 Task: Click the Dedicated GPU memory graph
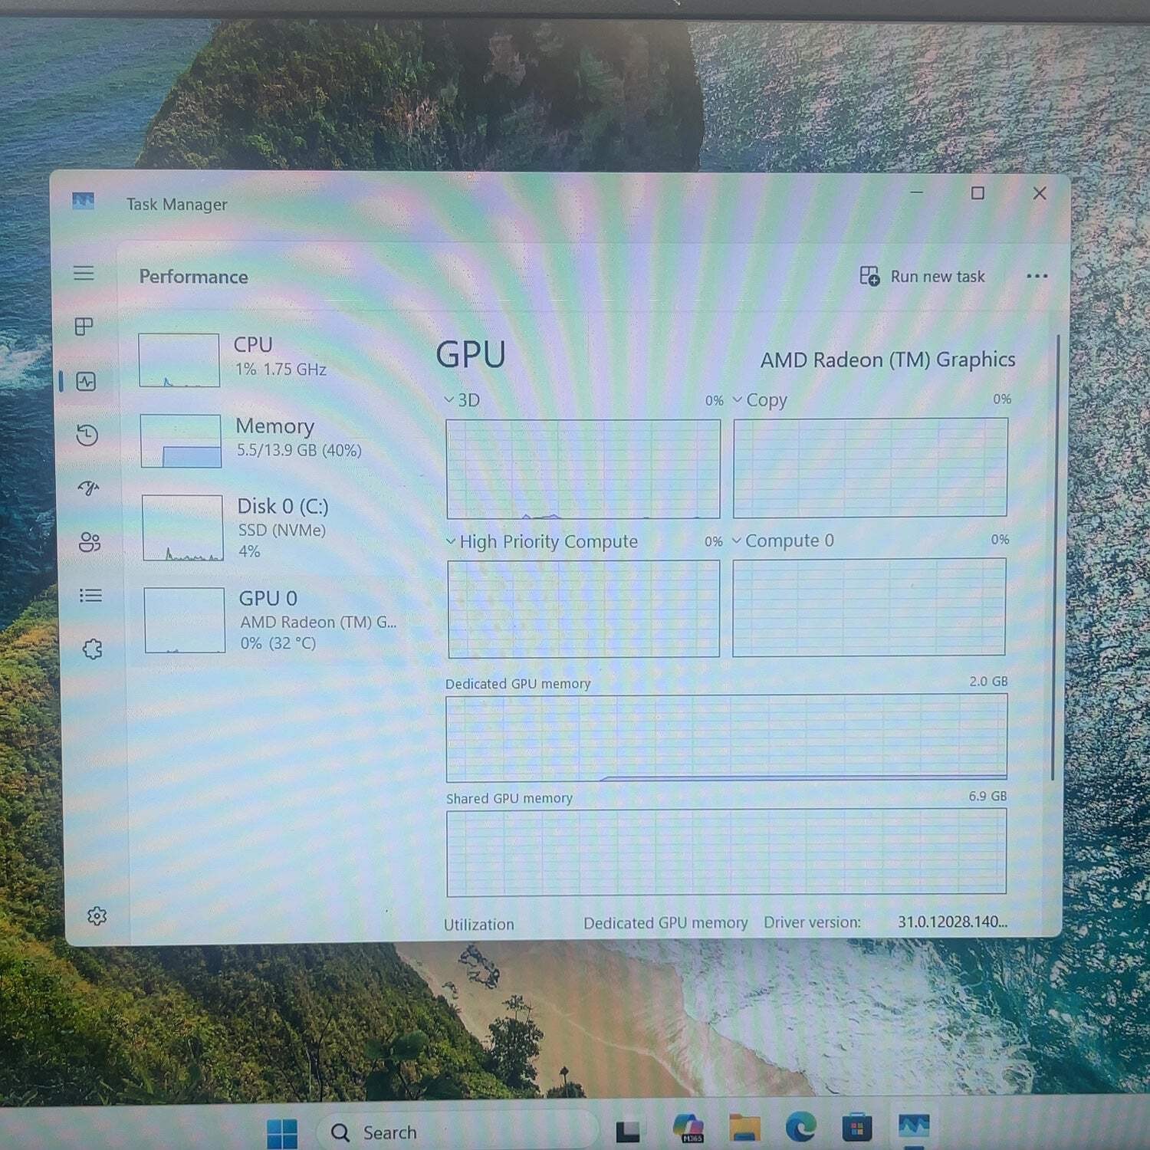727,738
